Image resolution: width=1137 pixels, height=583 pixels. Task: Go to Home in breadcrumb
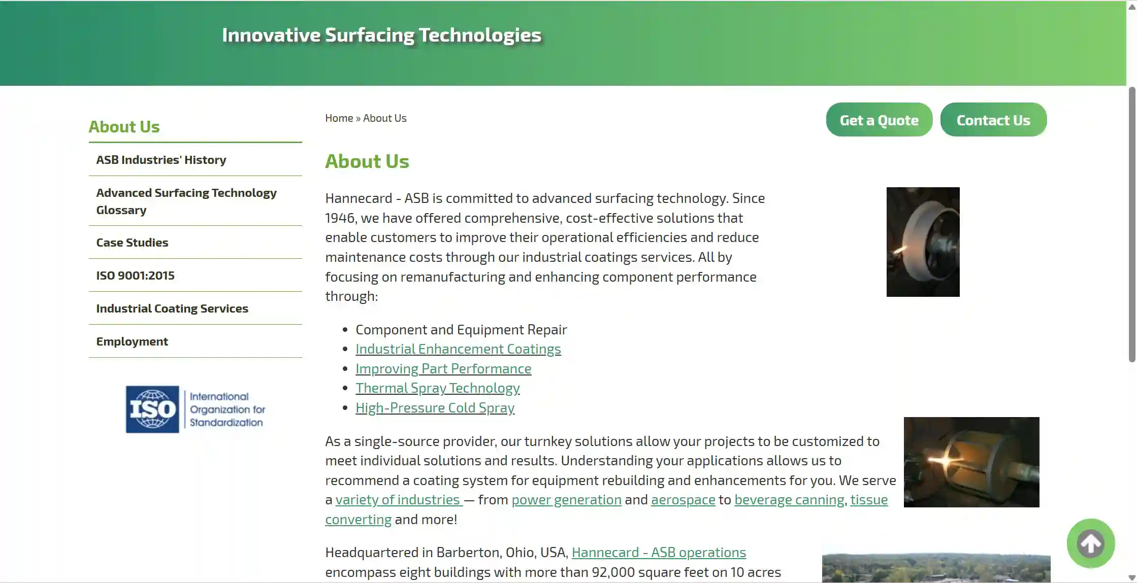[x=339, y=118]
